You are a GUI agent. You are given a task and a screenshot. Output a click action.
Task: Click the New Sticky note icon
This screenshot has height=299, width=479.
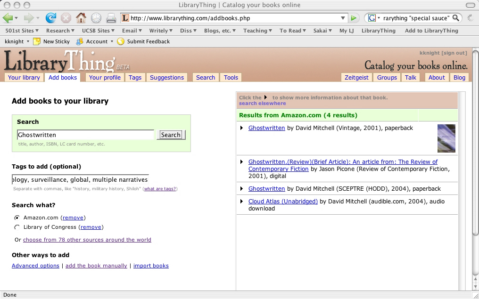click(x=37, y=41)
